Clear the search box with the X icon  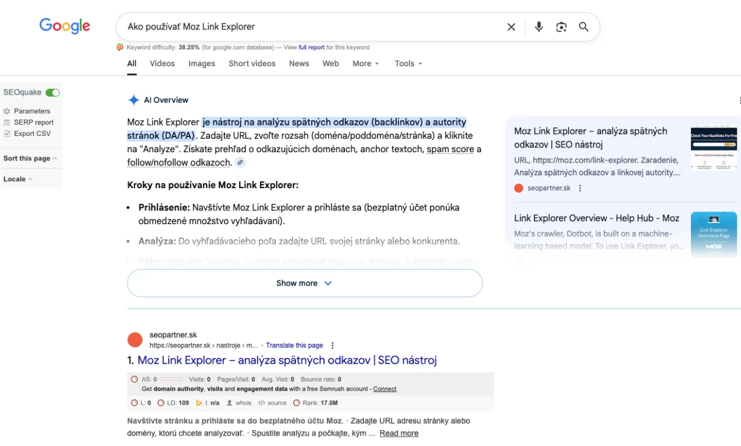tap(511, 27)
